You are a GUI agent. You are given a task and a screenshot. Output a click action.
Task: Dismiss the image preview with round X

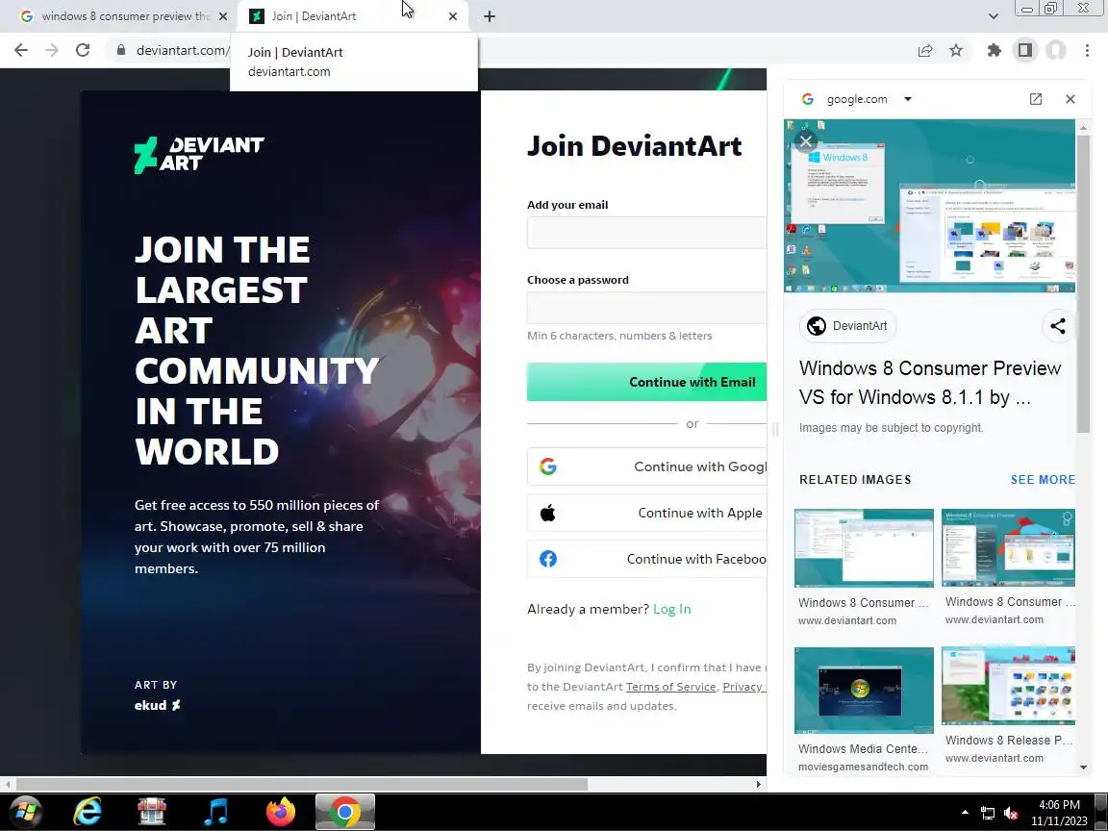[806, 141]
